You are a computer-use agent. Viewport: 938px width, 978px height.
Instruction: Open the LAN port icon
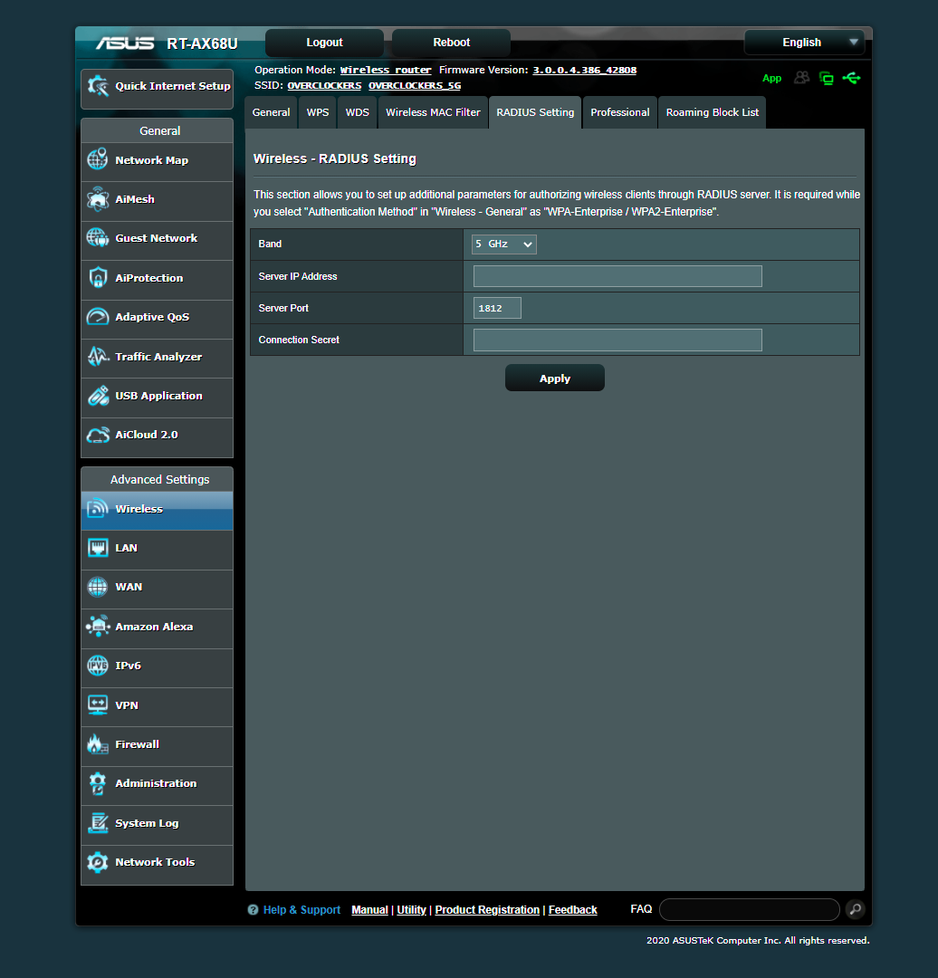(97, 548)
